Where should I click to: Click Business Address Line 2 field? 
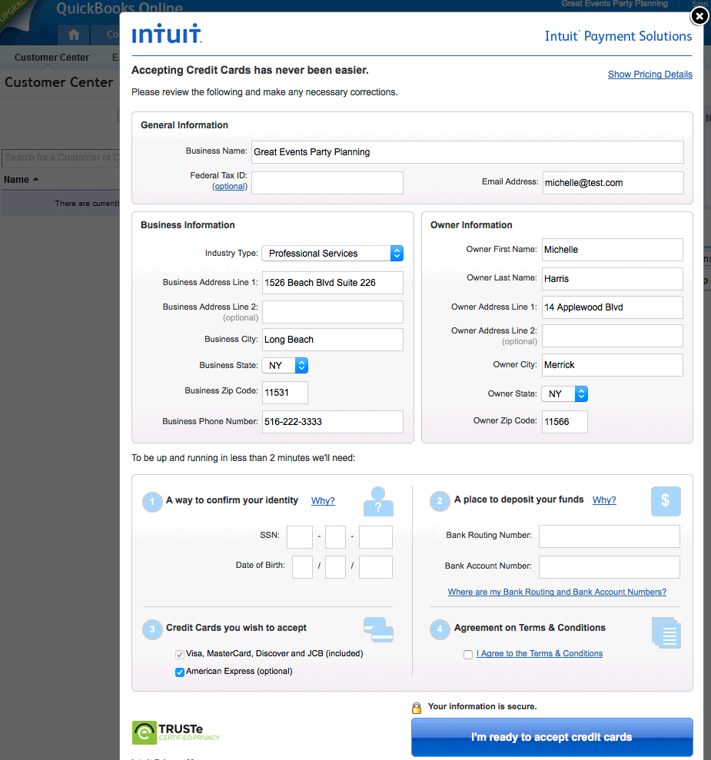point(333,312)
